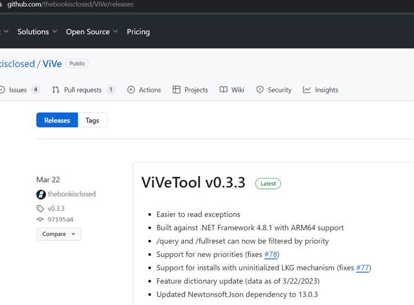
Task: Expand the Open Source menu
Action: [92, 32]
